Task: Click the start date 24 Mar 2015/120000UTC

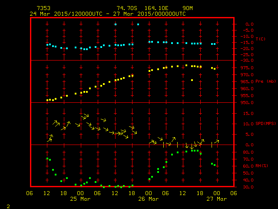Action: (66, 14)
